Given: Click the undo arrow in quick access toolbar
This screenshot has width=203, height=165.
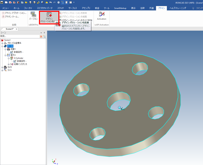Looking at the screenshot, I should (x=51, y=2).
